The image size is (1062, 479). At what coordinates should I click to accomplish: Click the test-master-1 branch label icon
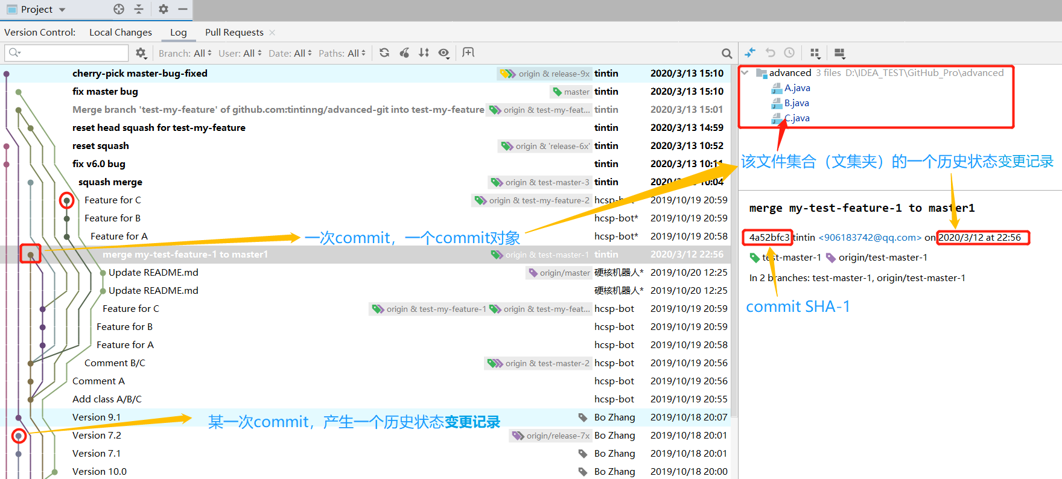pos(754,258)
